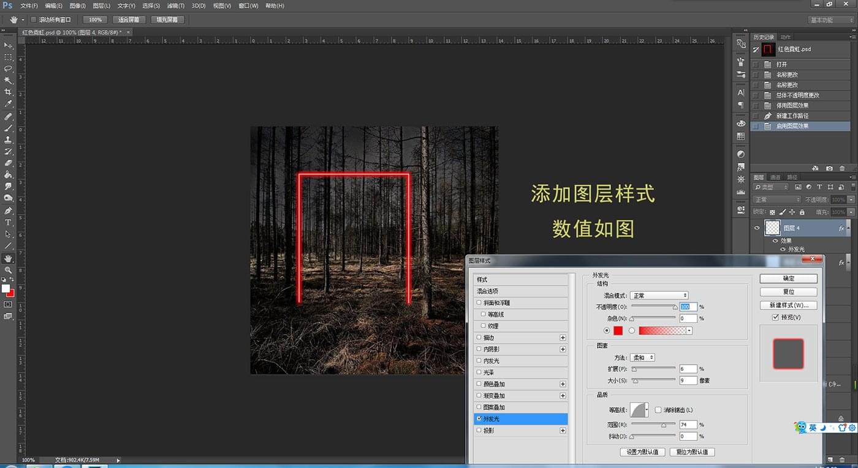Uncheck the 预览(V) preview checkbox
This screenshot has width=858, height=468.
click(x=775, y=317)
